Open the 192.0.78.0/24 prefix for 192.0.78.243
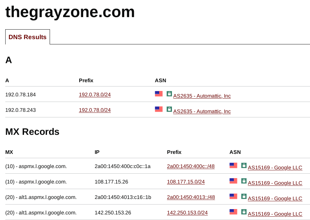The width and height of the screenshot is (310, 220). pyautogui.click(x=95, y=110)
